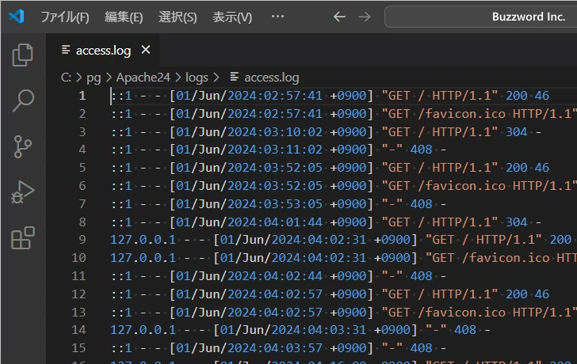Open the 選択(S) menu
The width and height of the screenshot is (577, 364).
tap(178, 17)
